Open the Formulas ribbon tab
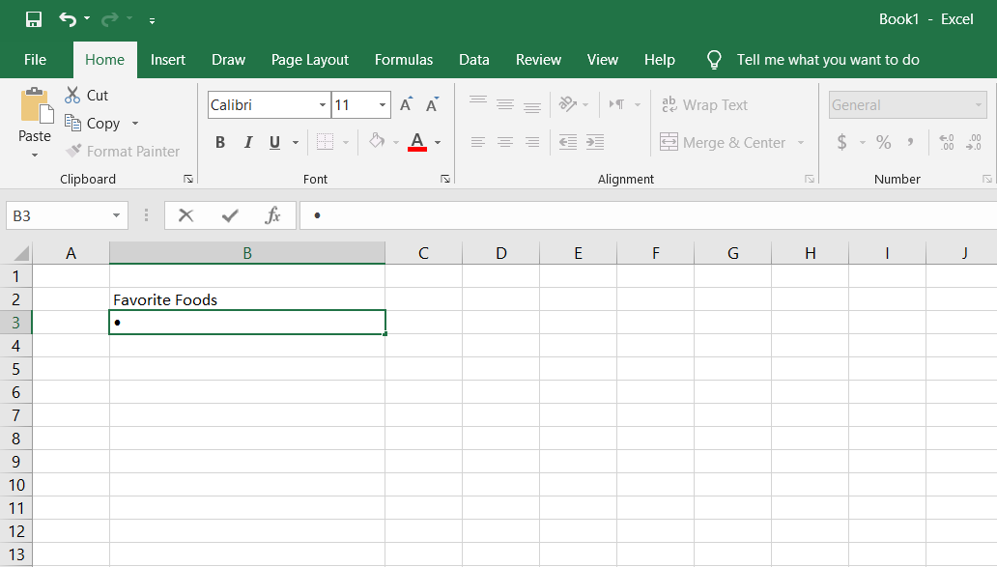 pyautogui.click(x=404, y=60)
